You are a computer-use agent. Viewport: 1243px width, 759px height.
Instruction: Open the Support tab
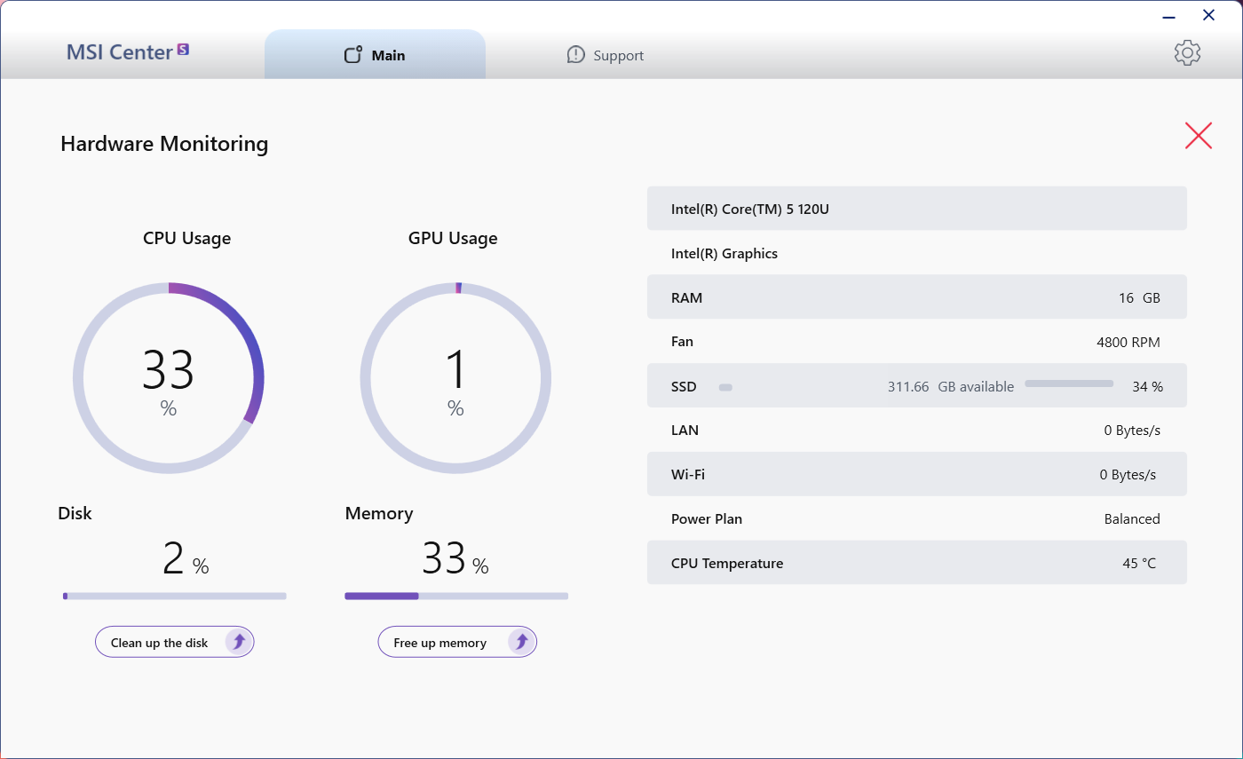[606, 55]
